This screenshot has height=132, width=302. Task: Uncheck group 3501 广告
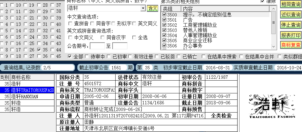pyautogui.click(x=164, y=20)
